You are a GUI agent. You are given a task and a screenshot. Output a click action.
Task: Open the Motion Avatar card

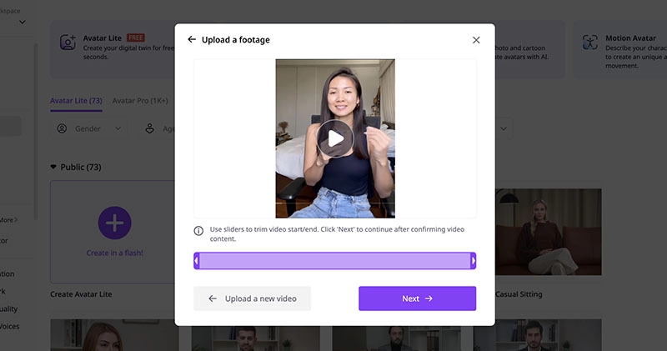pos(620,49)
